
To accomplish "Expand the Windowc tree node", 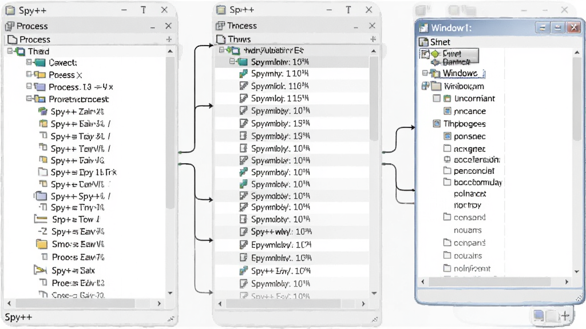I will (425, 73).
